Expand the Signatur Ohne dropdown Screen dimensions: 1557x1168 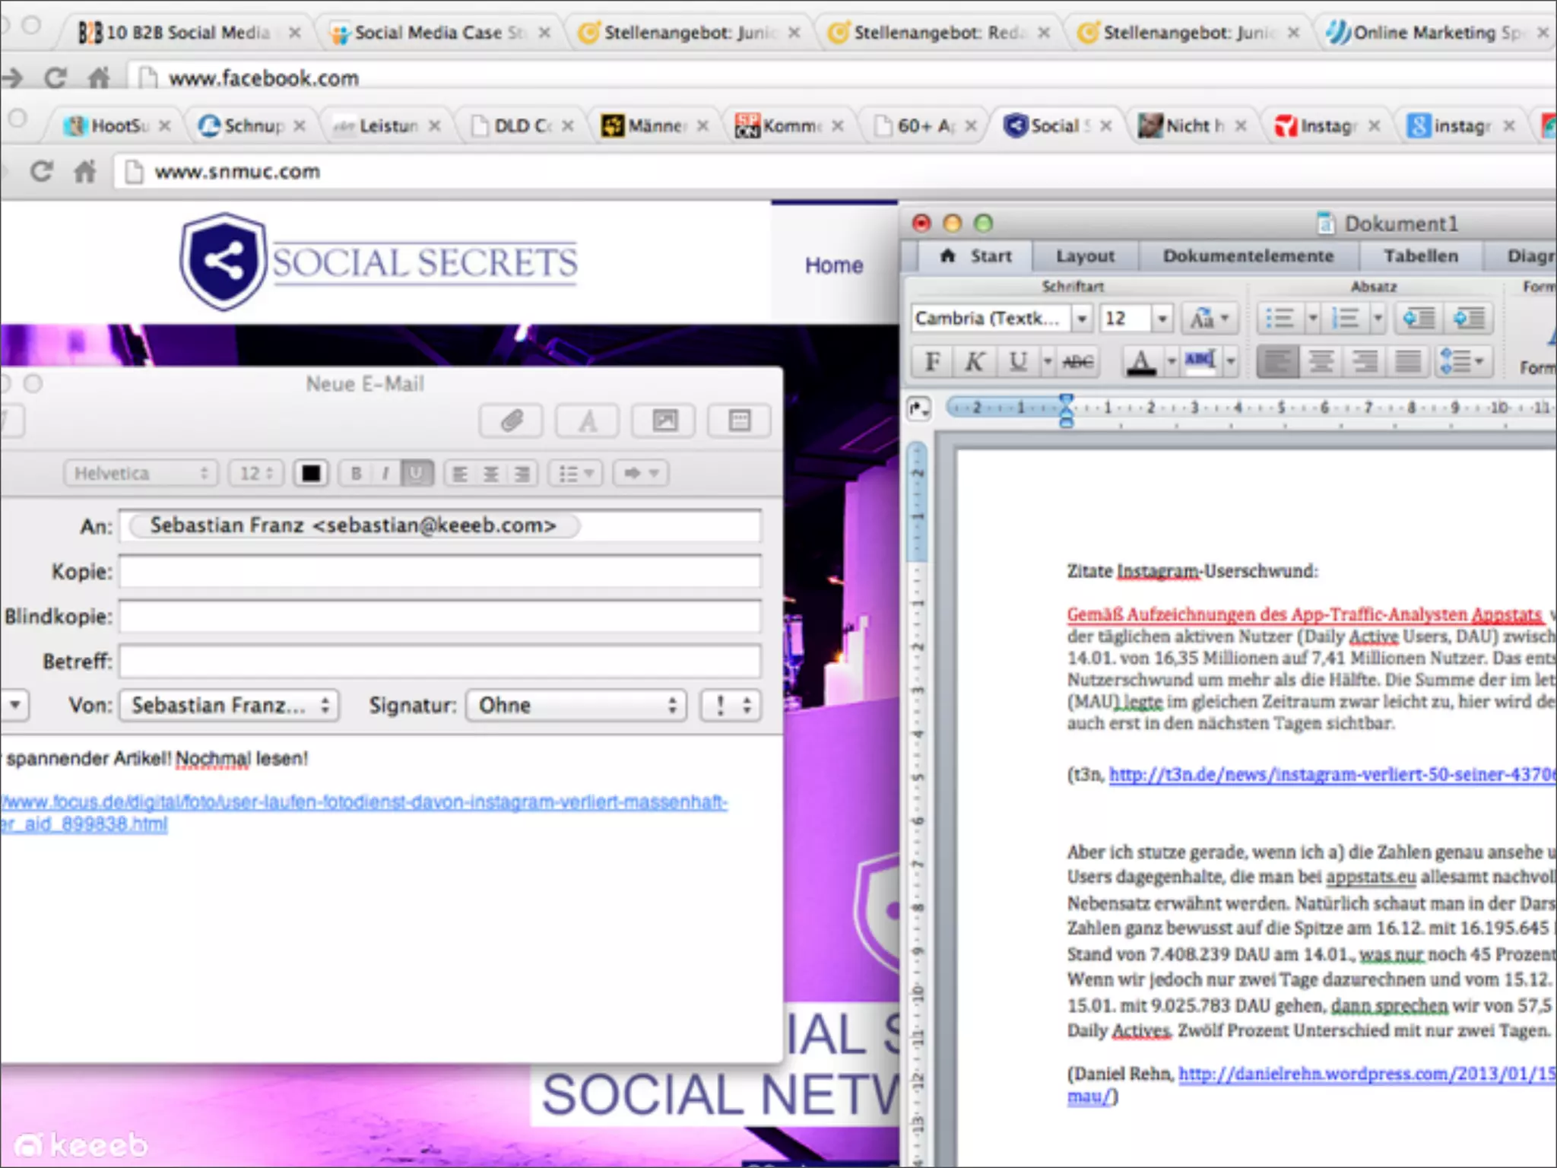[x=576, y=706]
